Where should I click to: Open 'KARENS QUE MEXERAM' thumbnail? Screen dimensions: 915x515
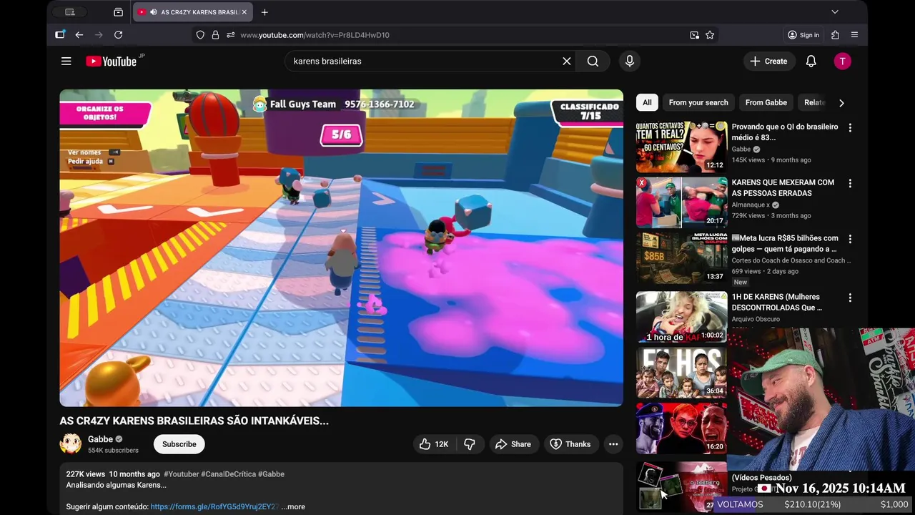click(x=681, y=202)
